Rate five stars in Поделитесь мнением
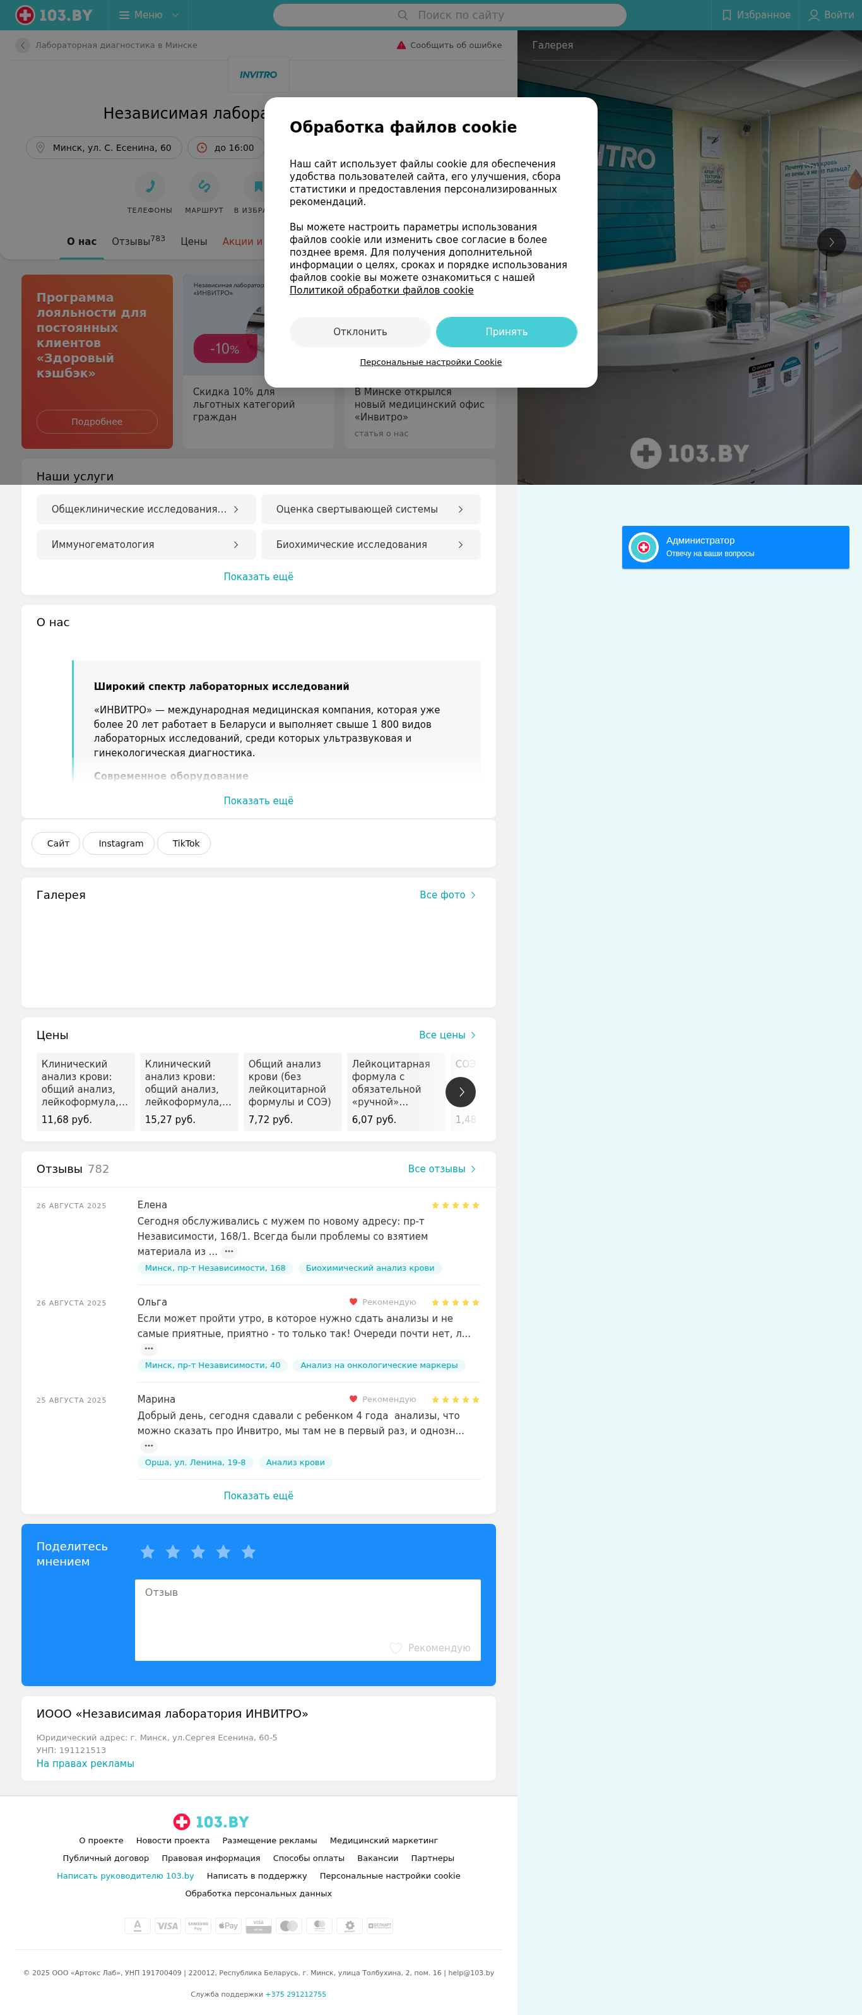The width and height of the screenshot is (862, 2015). pos(249,1552)
